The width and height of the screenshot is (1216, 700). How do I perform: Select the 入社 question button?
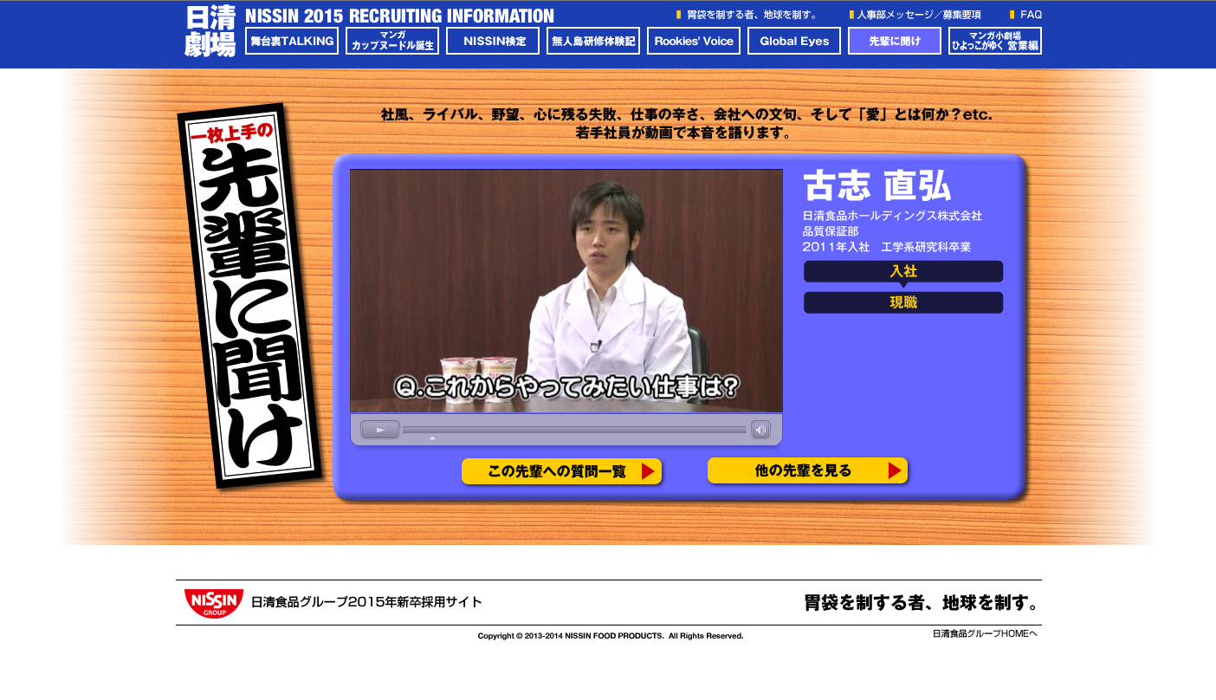[903, 271]
